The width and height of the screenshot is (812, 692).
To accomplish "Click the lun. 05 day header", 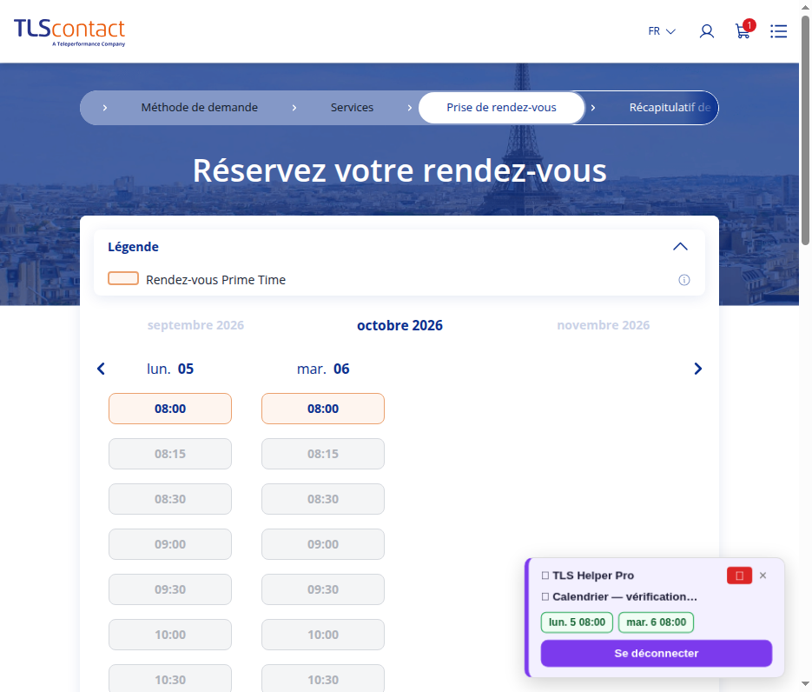I will pyautogui.click(x=170, y=369).
